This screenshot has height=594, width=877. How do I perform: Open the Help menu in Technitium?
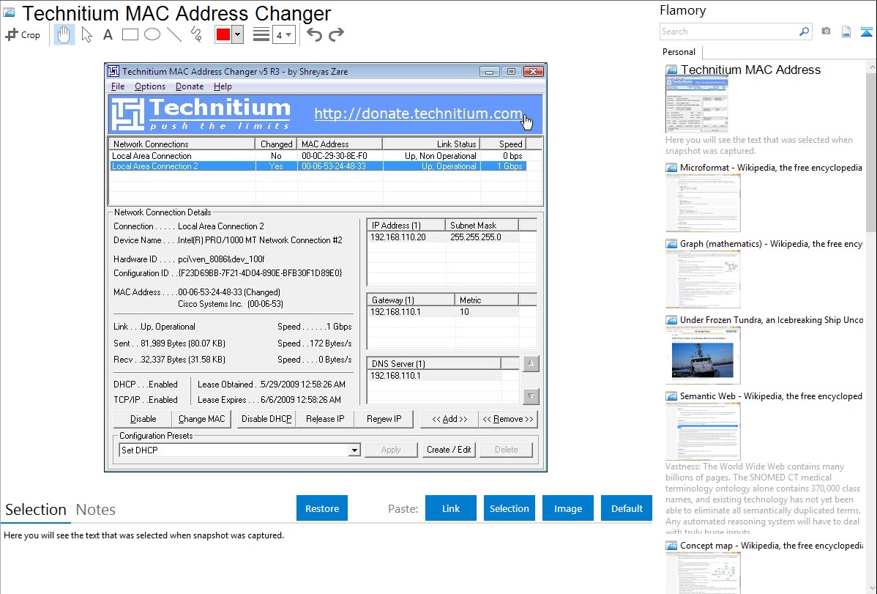point(223,86)
